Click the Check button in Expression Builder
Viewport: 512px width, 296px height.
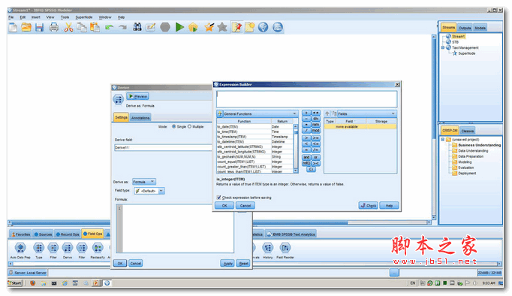pyautogui.click(x=369, y=206)
